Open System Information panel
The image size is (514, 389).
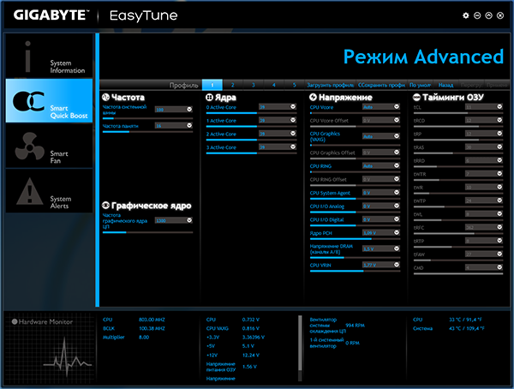[49, 56]
